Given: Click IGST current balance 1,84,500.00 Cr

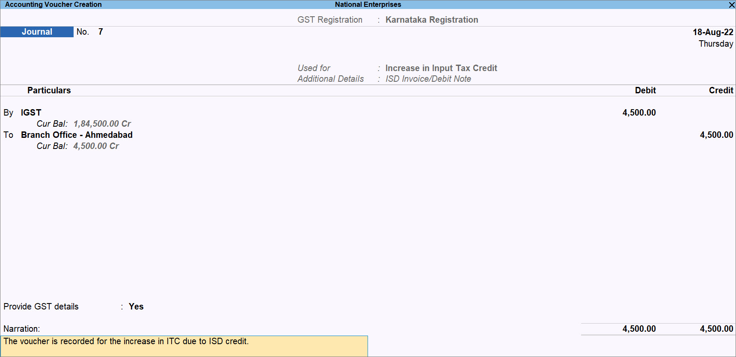Looking at the screenshot, I should [x=102, y=124].
